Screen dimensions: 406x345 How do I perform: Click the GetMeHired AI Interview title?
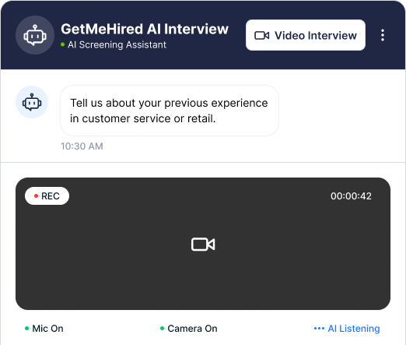145,29
